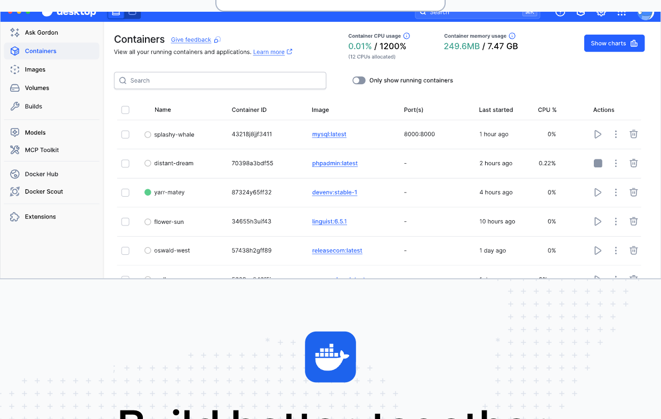Screen dimensions: 661x419
Task: Open the devenv:stable-1 image link
Action: pyautogui.click(x=334, y=192)
